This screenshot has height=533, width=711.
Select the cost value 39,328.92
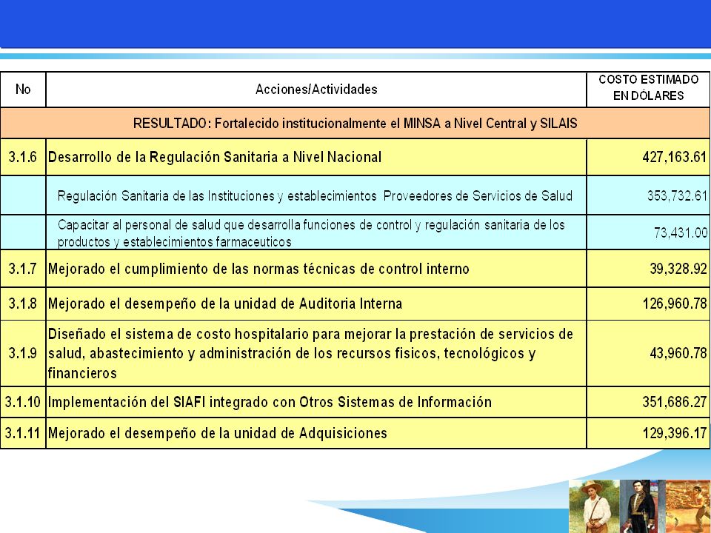(678, 269)
